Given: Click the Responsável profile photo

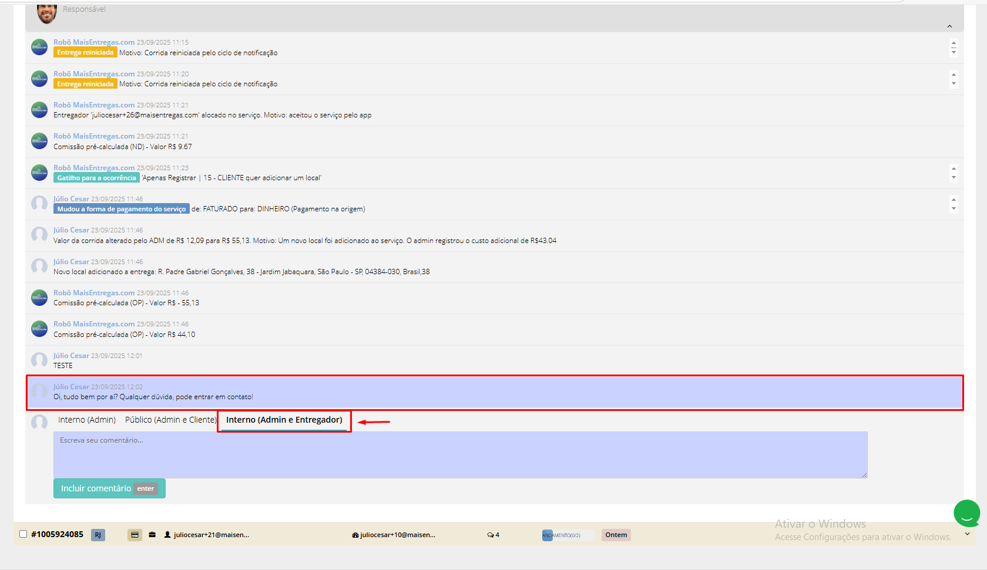Looking at the screenshot, I should click(x=47, y=13).
